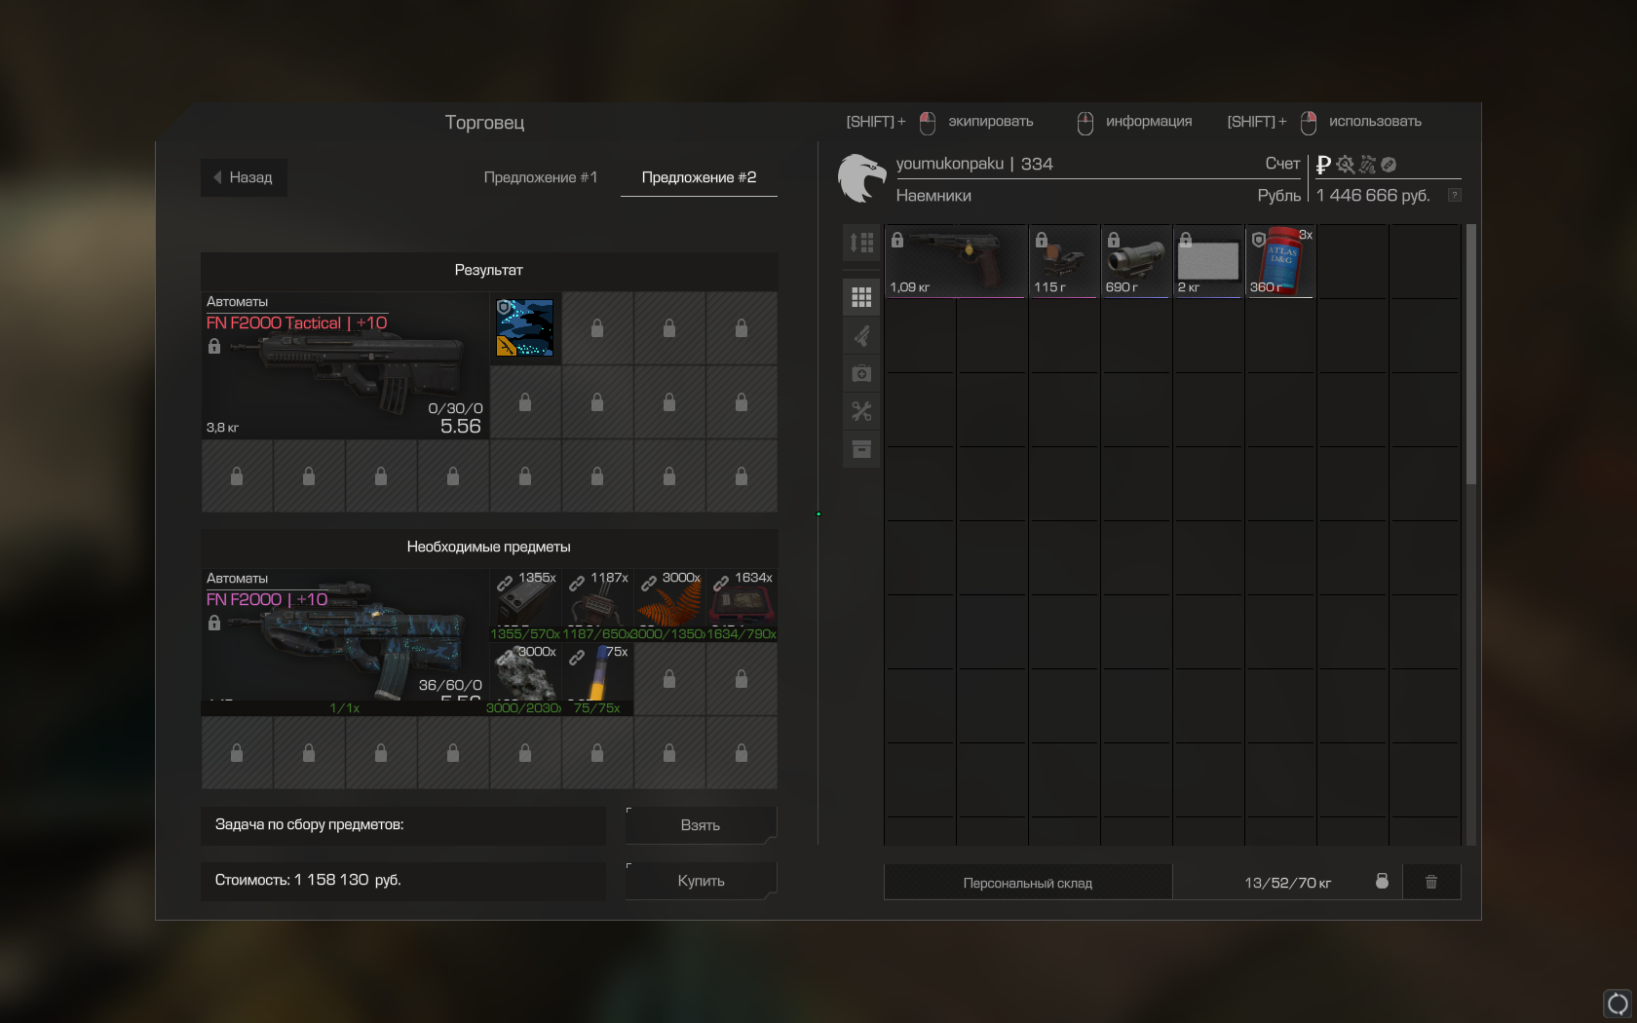This screenshot has width=1637, height=1023.
Task: Click the Наемники faction label
Action: tap(933, 196)
